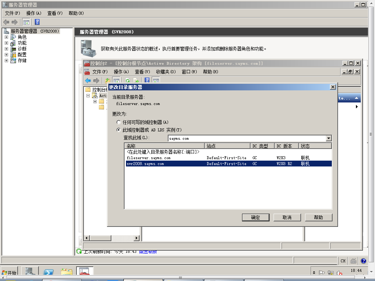Click the Refresh icon in Console2 toolbar

point(128,80)
